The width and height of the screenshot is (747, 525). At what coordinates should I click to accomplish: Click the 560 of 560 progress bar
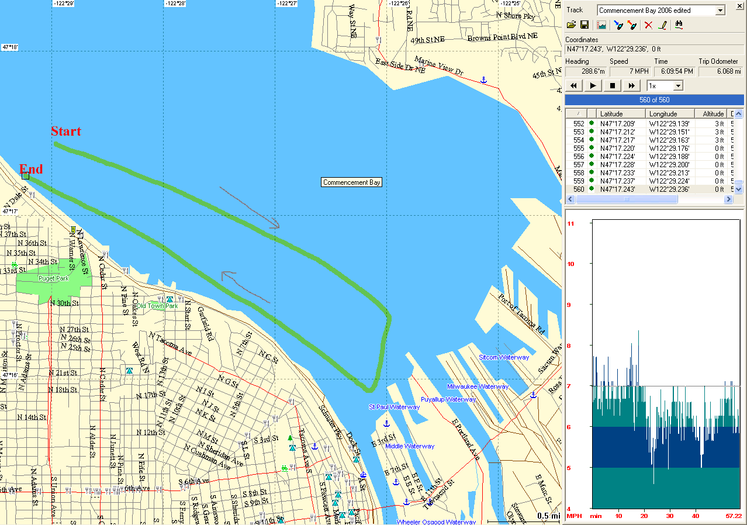[654, 100]
